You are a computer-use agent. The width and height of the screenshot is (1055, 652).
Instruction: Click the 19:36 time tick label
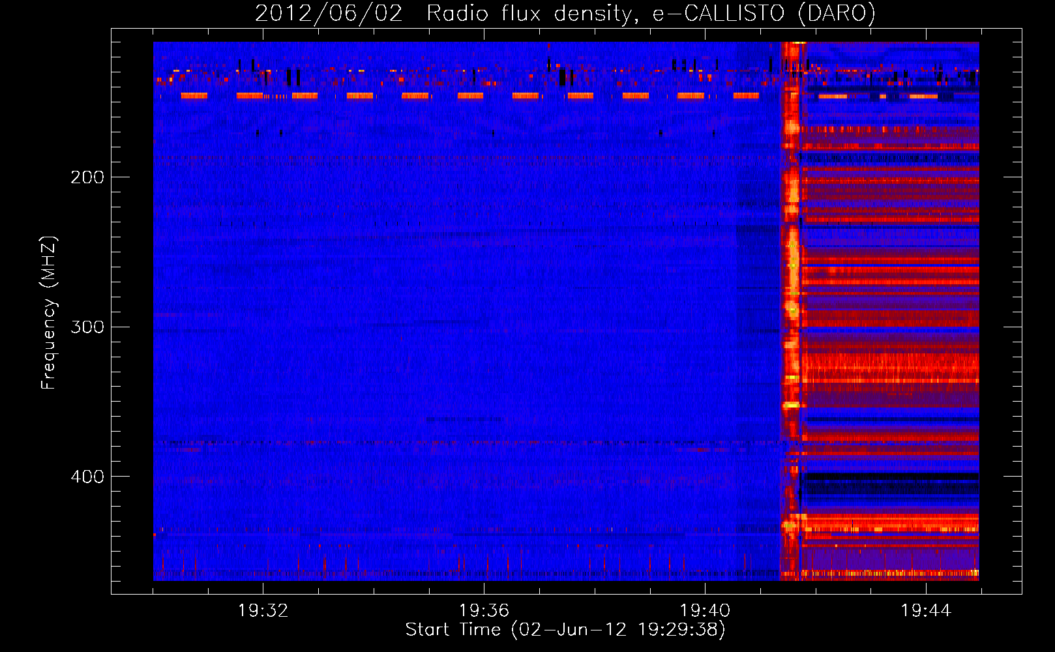click(x=484, y=611)
